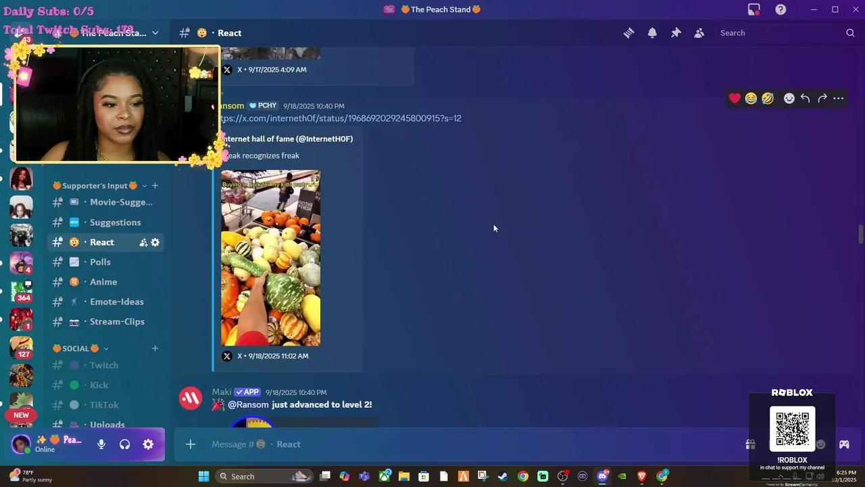
Task: React with the rolling laughing emoji
Action: [x=768, y=98]
